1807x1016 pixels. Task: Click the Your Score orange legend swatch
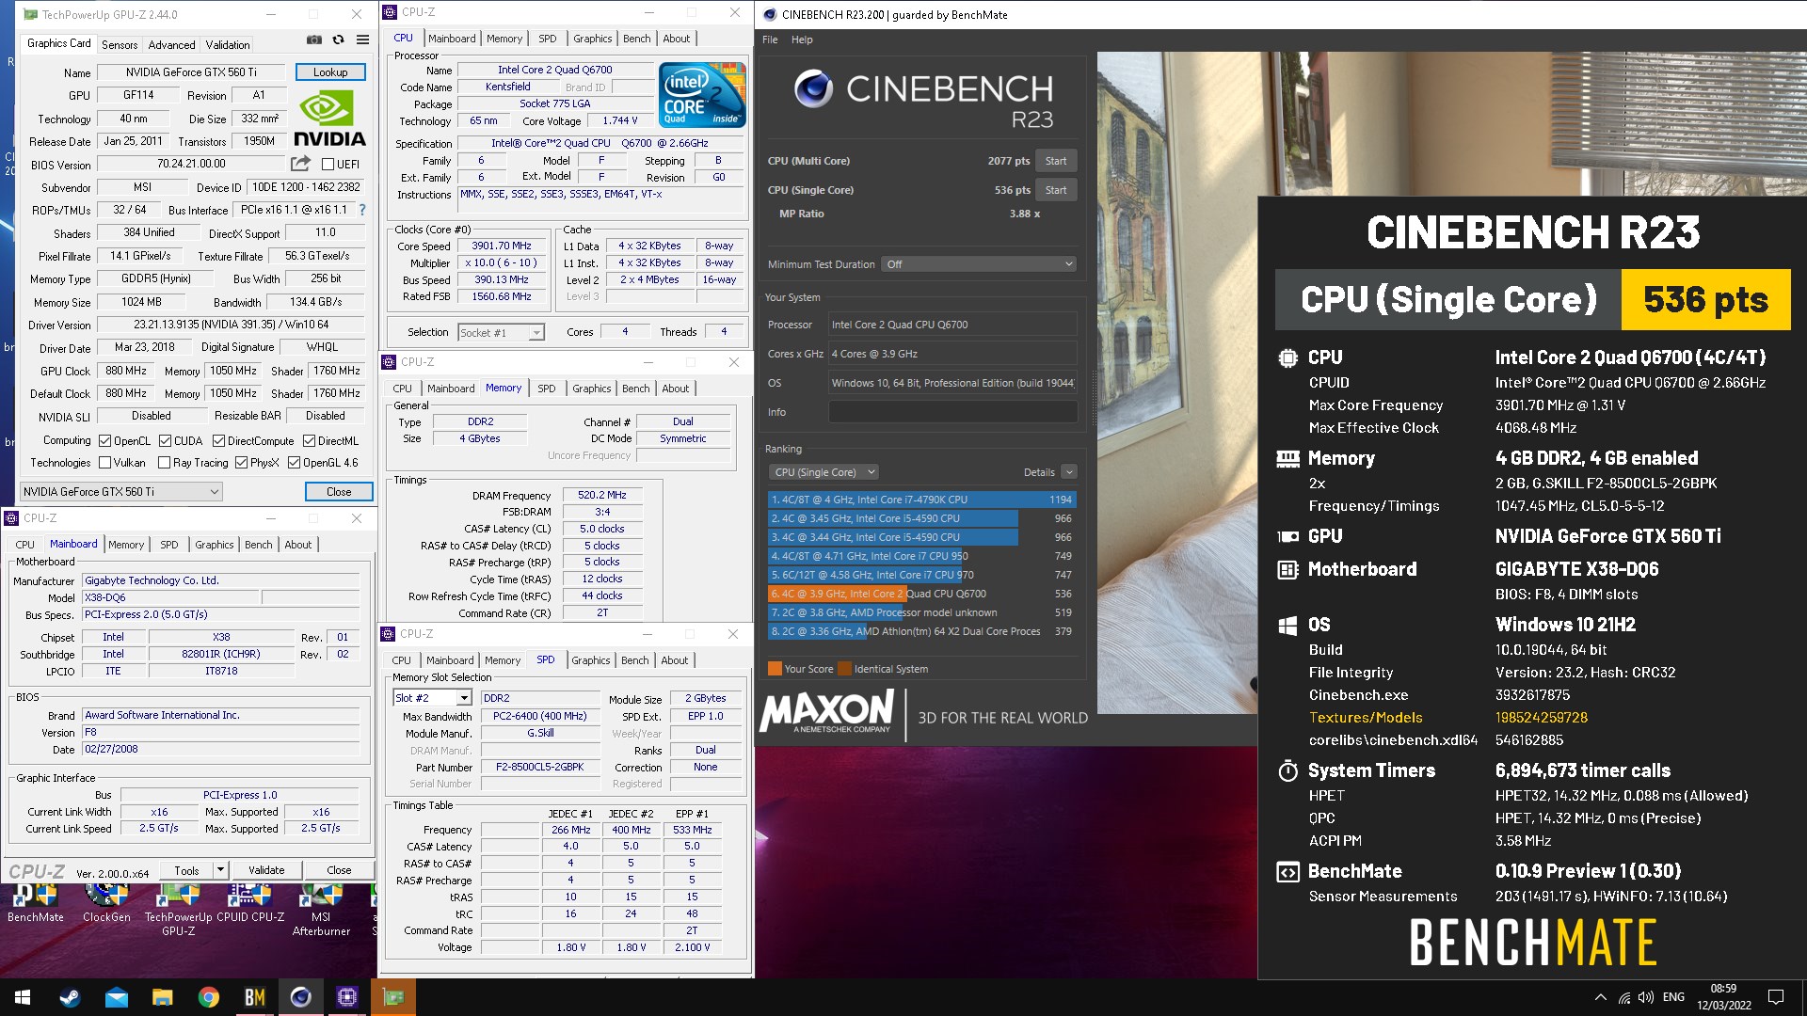[775, 669]
